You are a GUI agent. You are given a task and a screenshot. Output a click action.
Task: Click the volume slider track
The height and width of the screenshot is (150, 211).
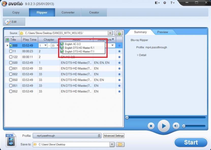194,126
